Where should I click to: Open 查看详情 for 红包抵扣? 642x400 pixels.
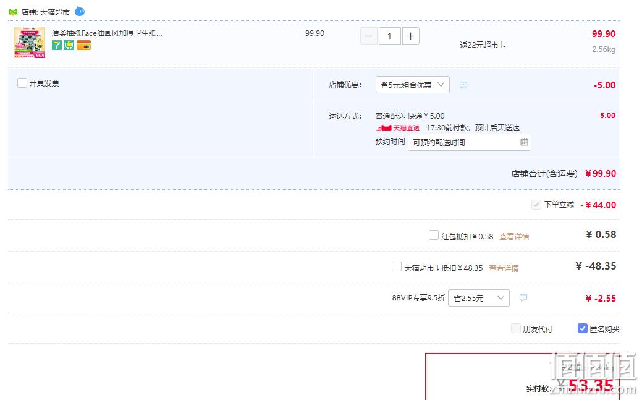coord(514,236)
